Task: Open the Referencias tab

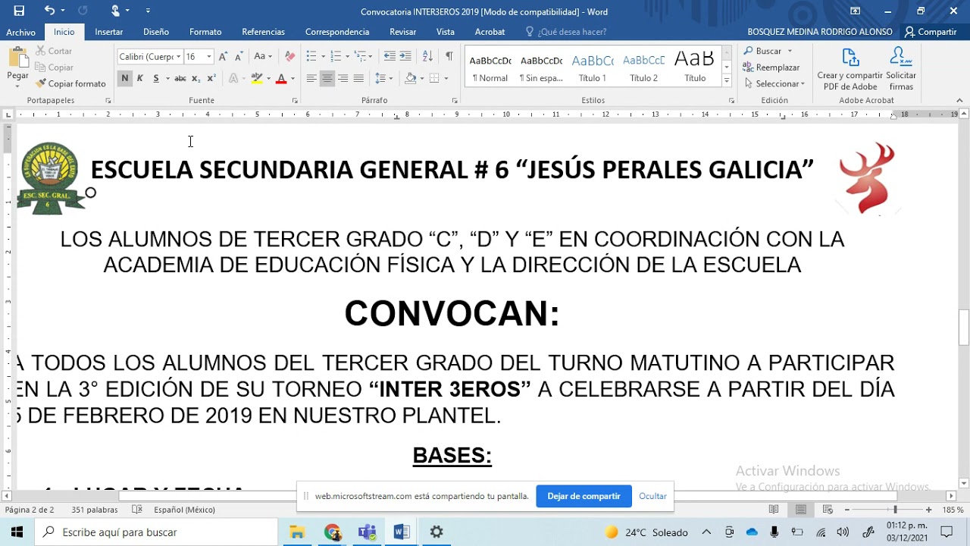Action: [263, 32]
